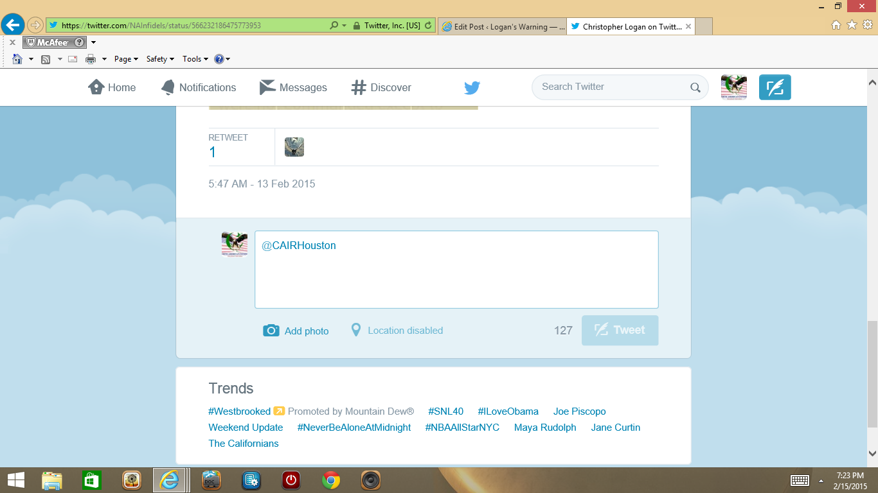Click the retweet count number 1
878x493 pixels.
[x=213, y=152]
